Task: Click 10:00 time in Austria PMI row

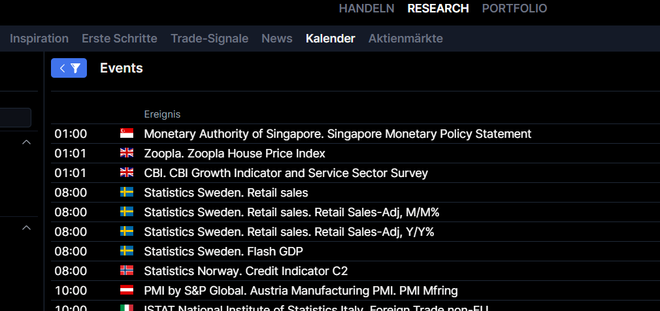Action: [71, 290]
